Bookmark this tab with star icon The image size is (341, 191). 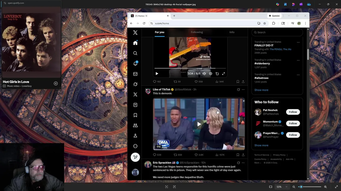(265, 23)
